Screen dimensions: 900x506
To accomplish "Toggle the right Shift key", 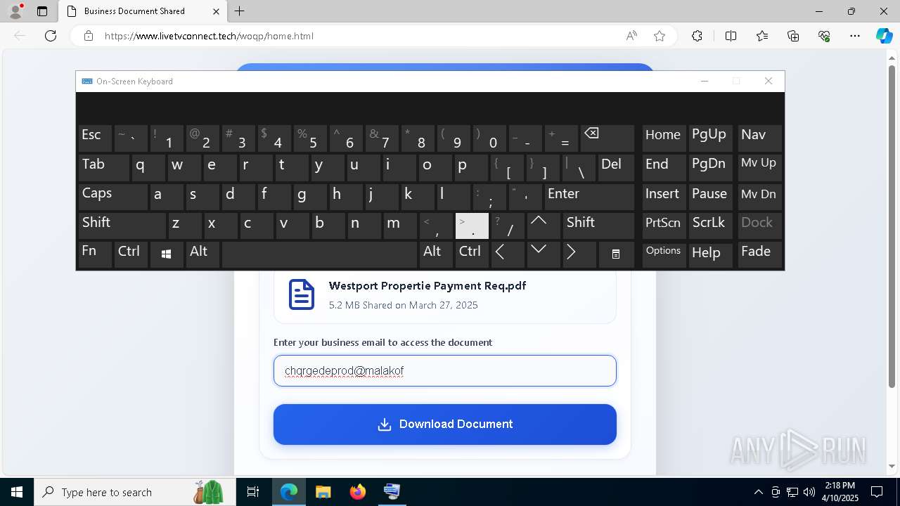I will pos(599,226).
